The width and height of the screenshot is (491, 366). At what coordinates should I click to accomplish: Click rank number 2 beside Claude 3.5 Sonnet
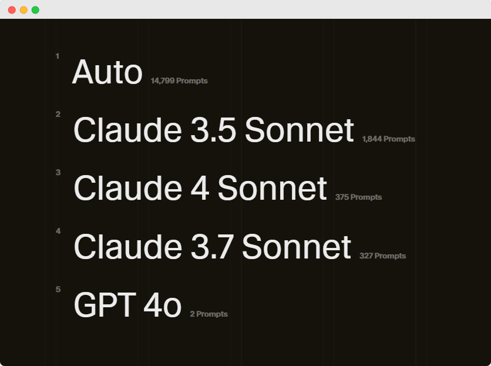pos(58,115)
